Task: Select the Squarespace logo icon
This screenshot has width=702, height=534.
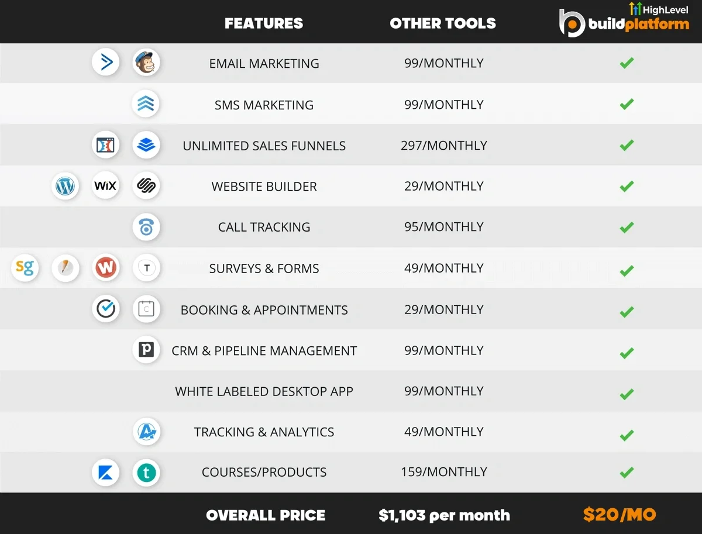Action: pyautogui.click(x=146, y=186)
